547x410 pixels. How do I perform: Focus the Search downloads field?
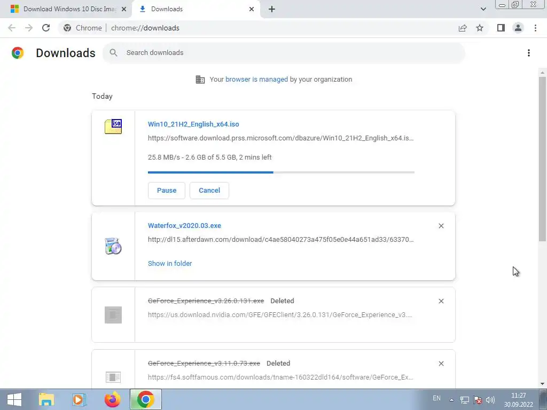284,53
